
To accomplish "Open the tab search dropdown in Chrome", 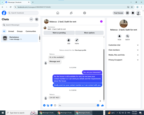I will pos(2,2).
